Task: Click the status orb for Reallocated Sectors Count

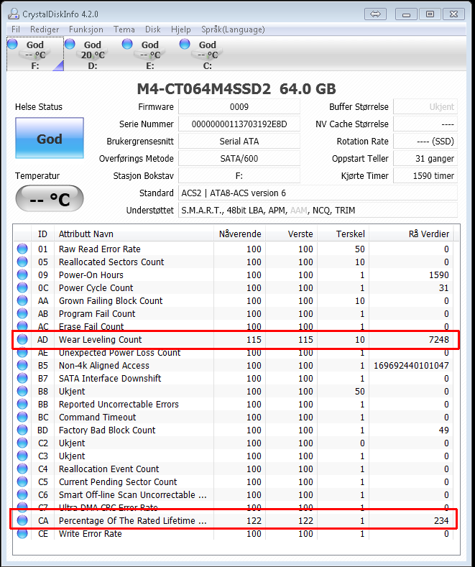Action: pos(22,262)
